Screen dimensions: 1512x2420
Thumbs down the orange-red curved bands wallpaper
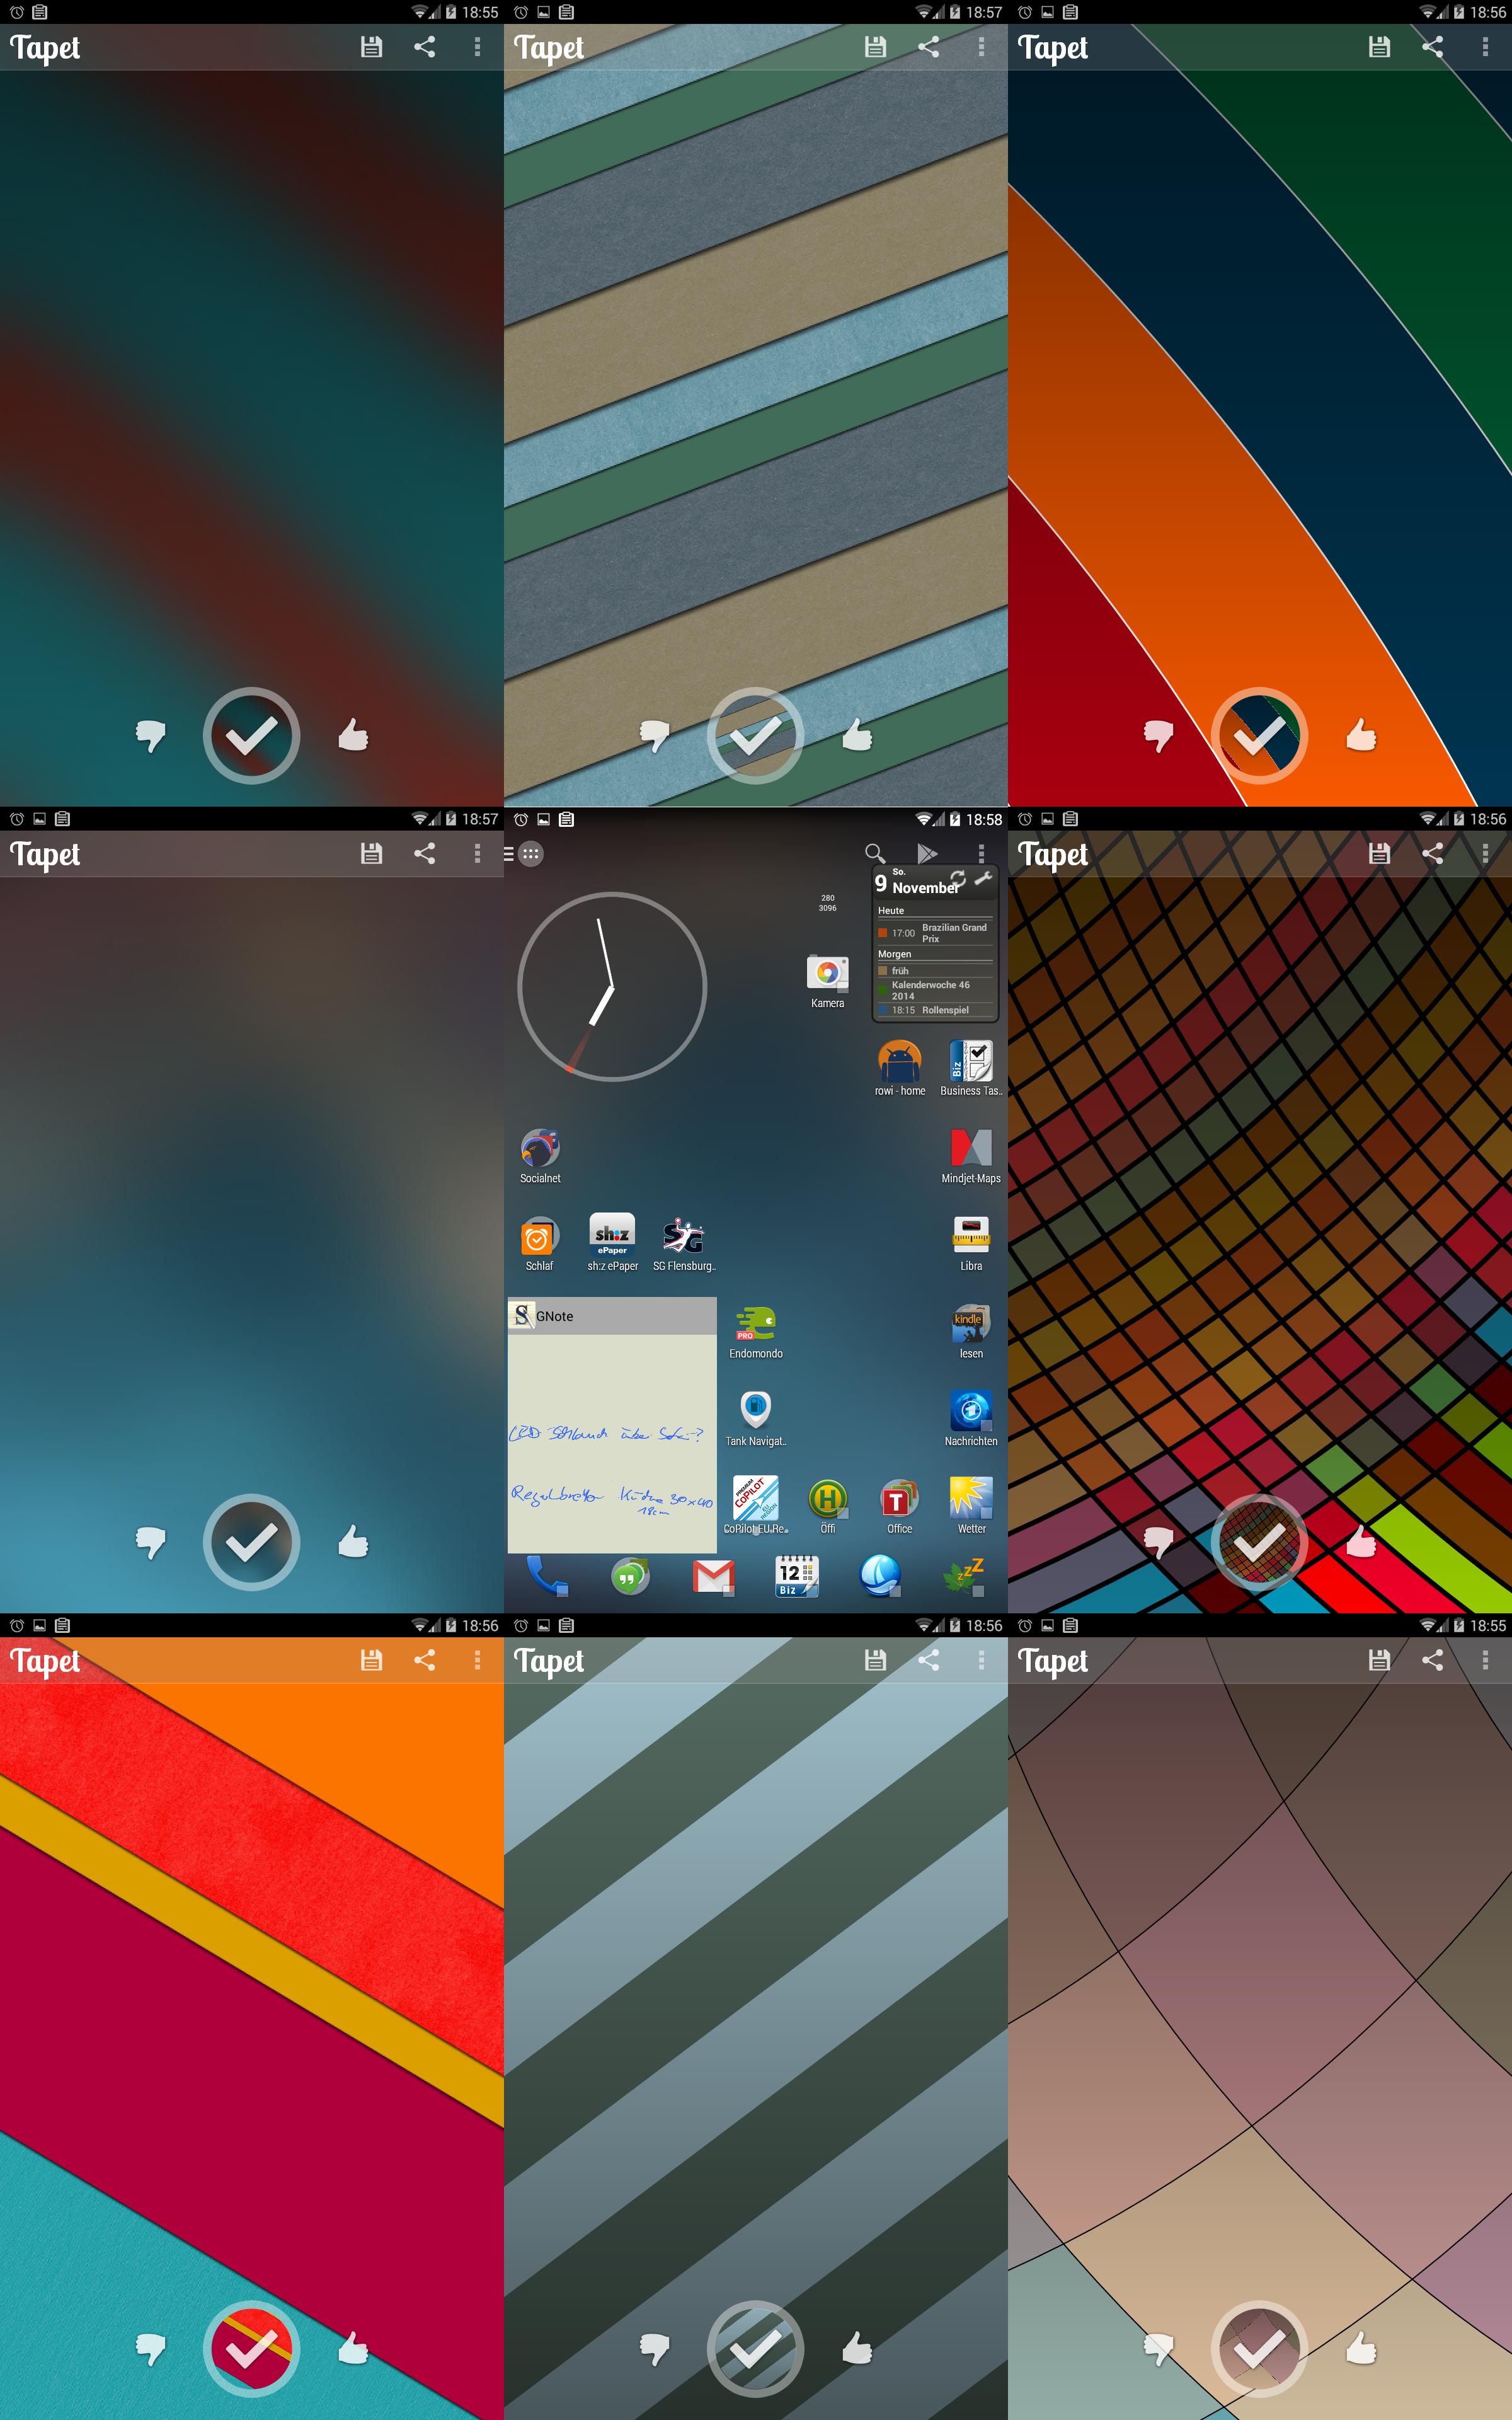tap(1158, 735)
